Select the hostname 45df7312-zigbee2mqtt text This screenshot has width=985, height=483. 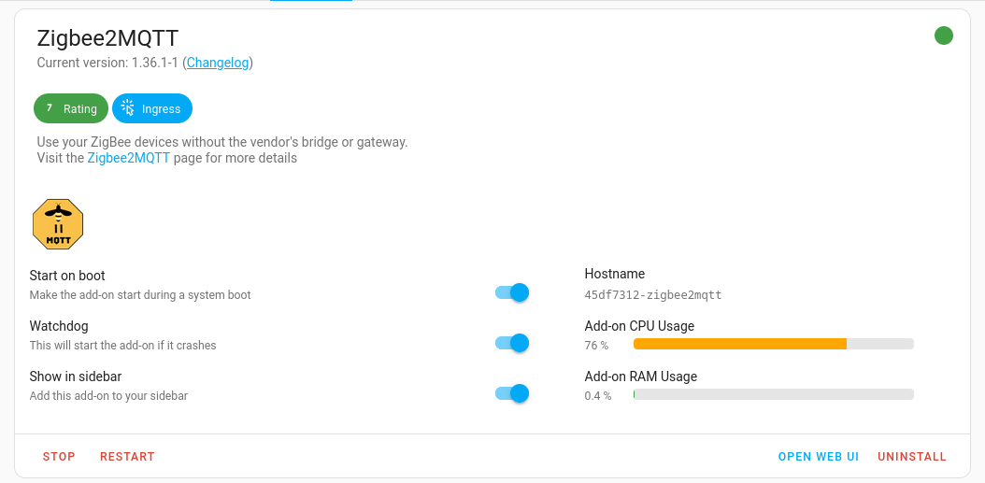(653, 294)
